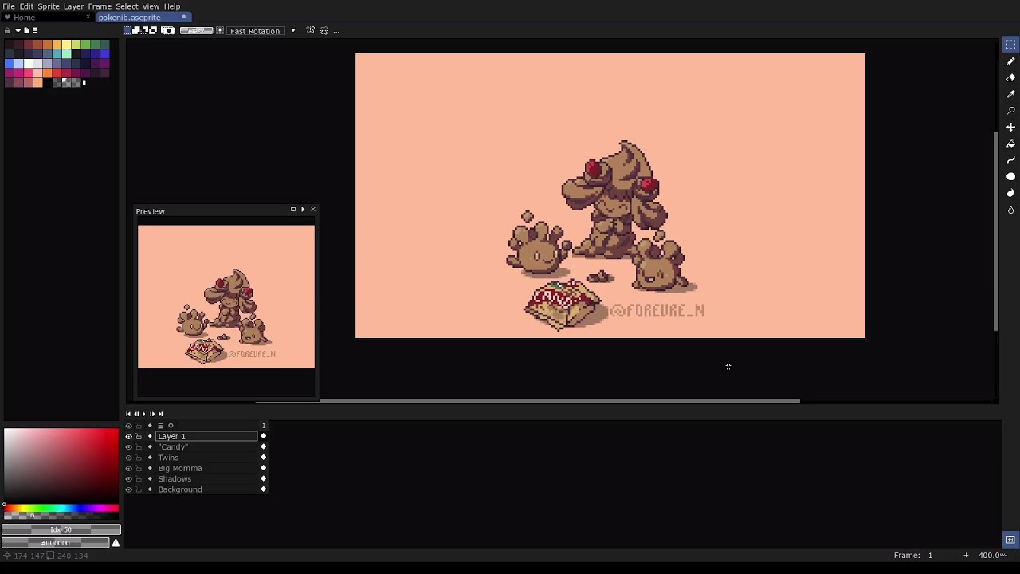This screenshot has width=1020, height=574.
Task: Select the Move tool
Action: click(1010, 127)
